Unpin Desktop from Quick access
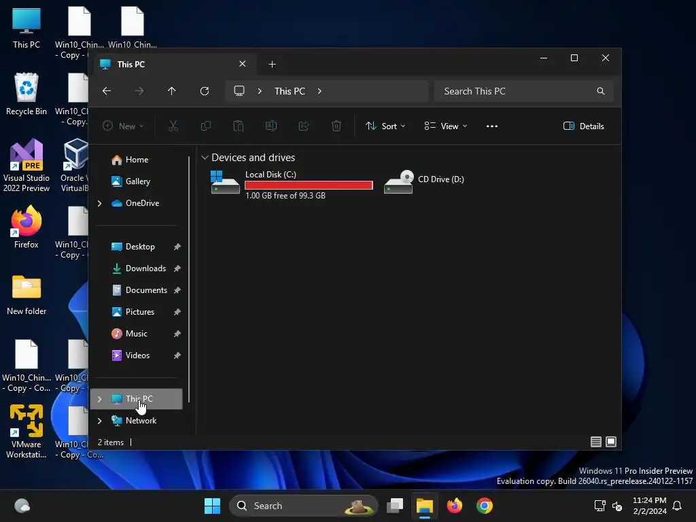696x522 pixels. [x=177, y=247]
